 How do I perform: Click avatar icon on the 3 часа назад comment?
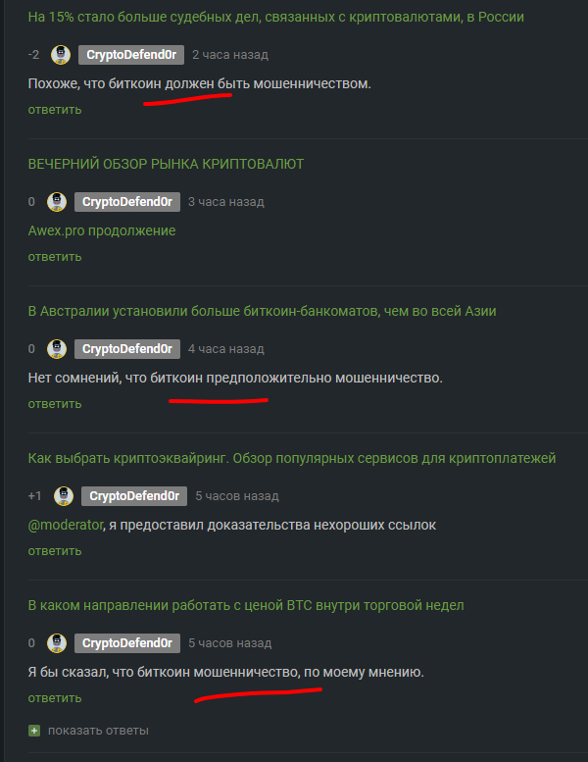(57, 202)
